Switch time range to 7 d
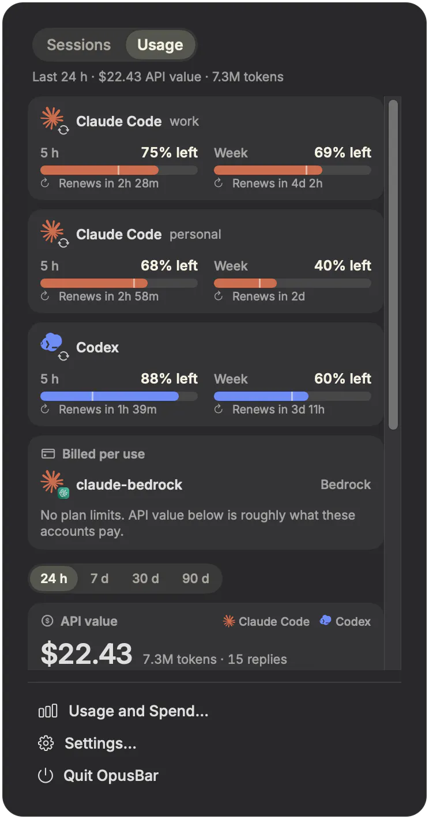Image resolution: width=429 pixels, height=819 pixels. click(99, 578)
